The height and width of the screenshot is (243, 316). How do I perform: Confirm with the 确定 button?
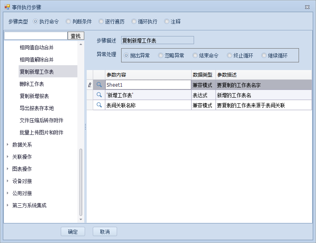coord(73,232)
